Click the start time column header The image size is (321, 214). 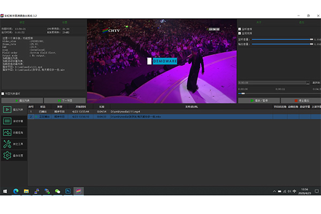81,106
